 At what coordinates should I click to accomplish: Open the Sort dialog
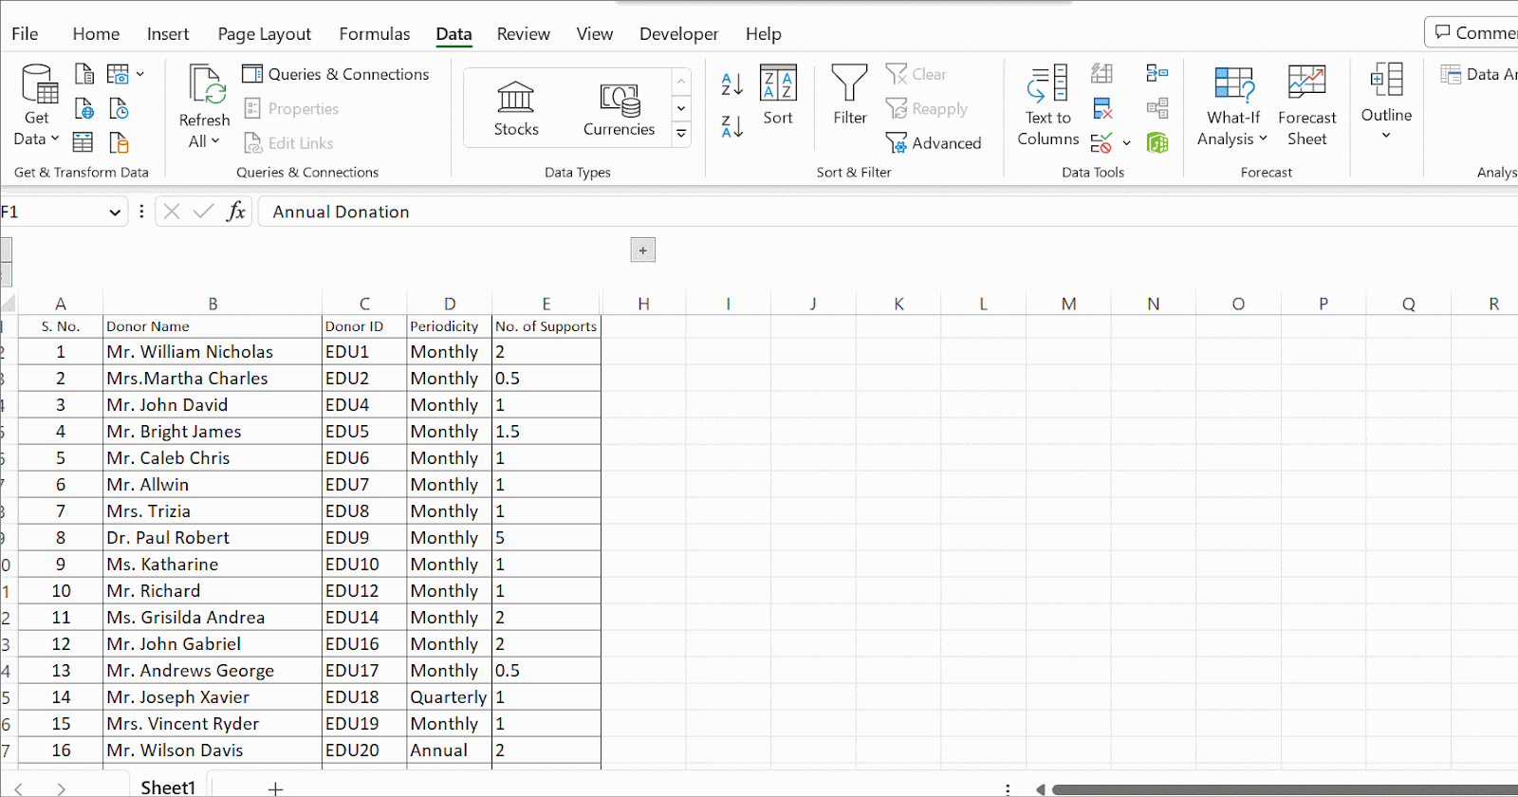point(778,95)
